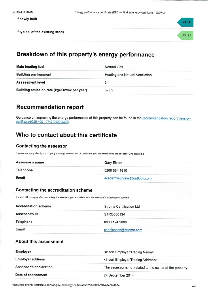
Task: Click the page header title text
Action: [x=120, y=12]
